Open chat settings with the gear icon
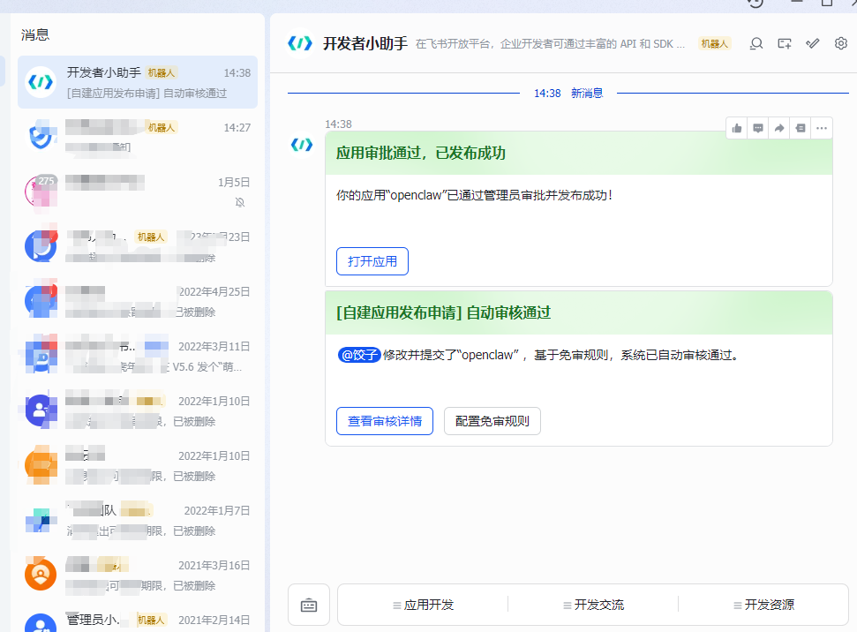The width and height of the screenshot is (857, 632). pyautogui.click(x=840, y=43)
